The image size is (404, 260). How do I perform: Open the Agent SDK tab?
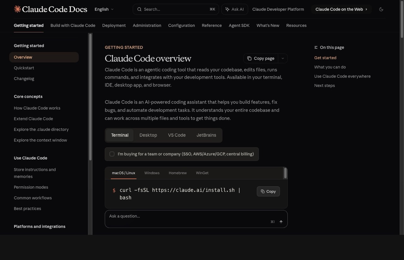239,25
